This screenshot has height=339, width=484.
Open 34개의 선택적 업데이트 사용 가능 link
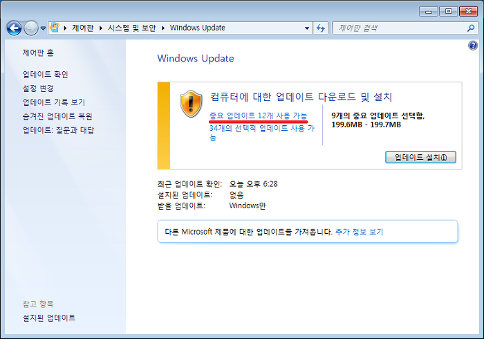[x=262, y=133]
